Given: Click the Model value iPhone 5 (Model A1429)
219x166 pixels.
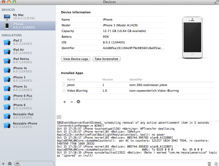Looking at the screenshot, I should (120, 25).
